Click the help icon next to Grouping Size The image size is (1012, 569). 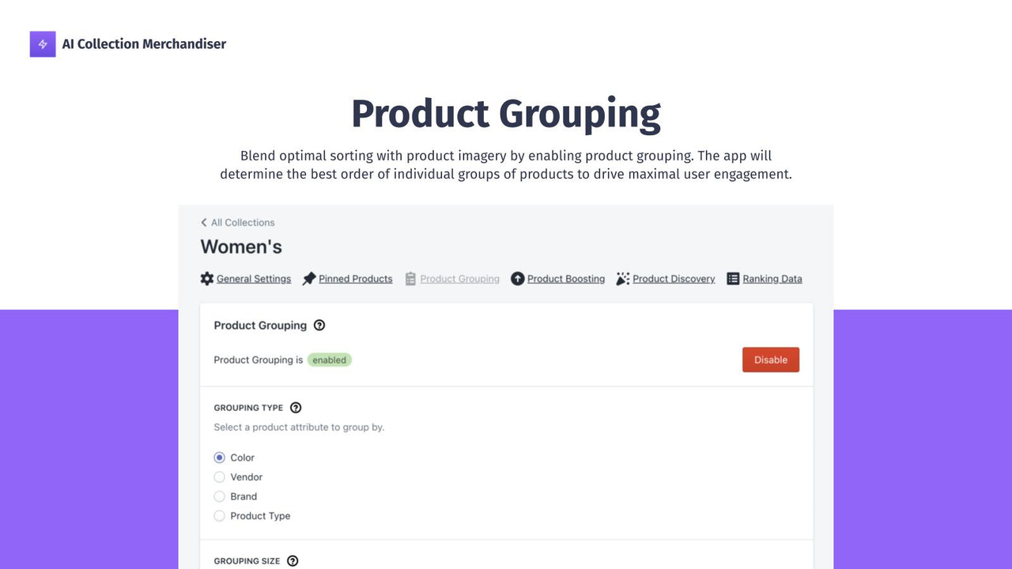(293, 560)
